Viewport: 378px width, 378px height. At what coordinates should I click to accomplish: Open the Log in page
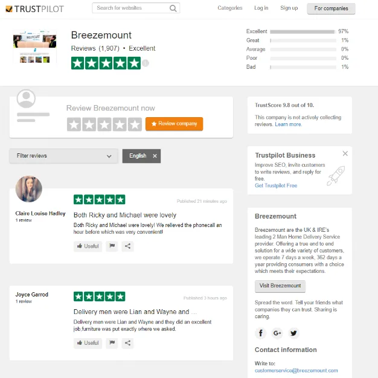[261, 8]
